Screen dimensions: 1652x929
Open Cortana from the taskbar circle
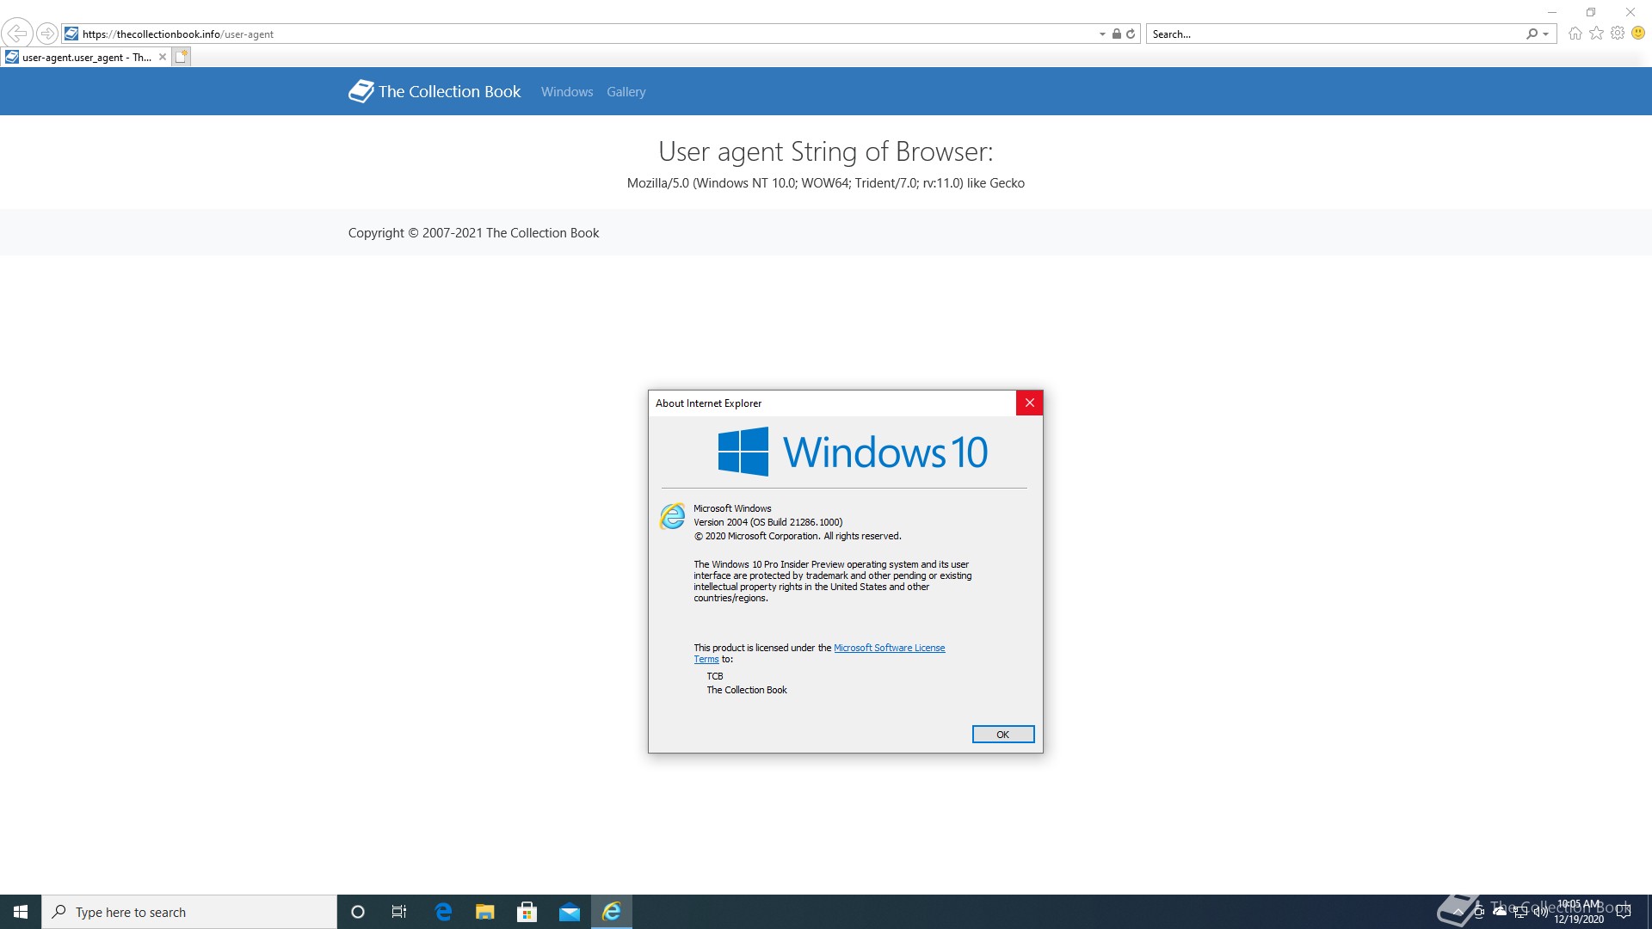coord(358,912)
